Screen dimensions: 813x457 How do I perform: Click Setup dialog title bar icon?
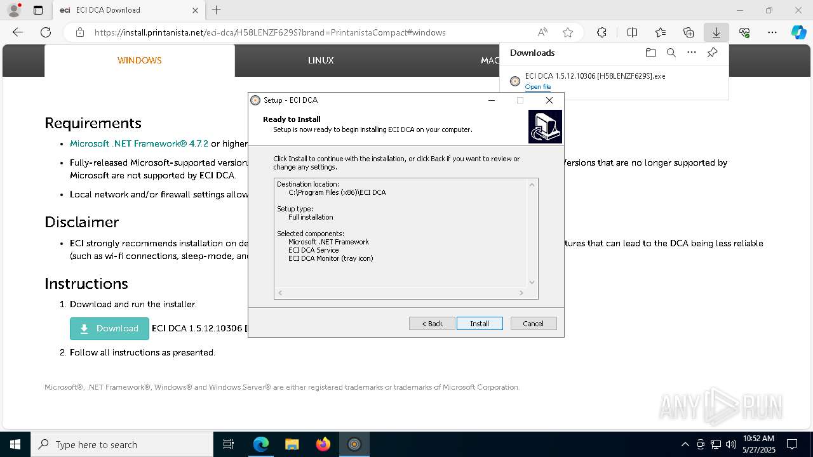[255, 100]
